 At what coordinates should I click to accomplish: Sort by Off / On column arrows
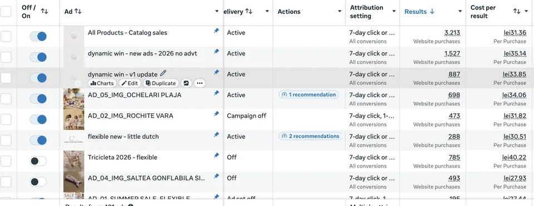pos(45,11)
